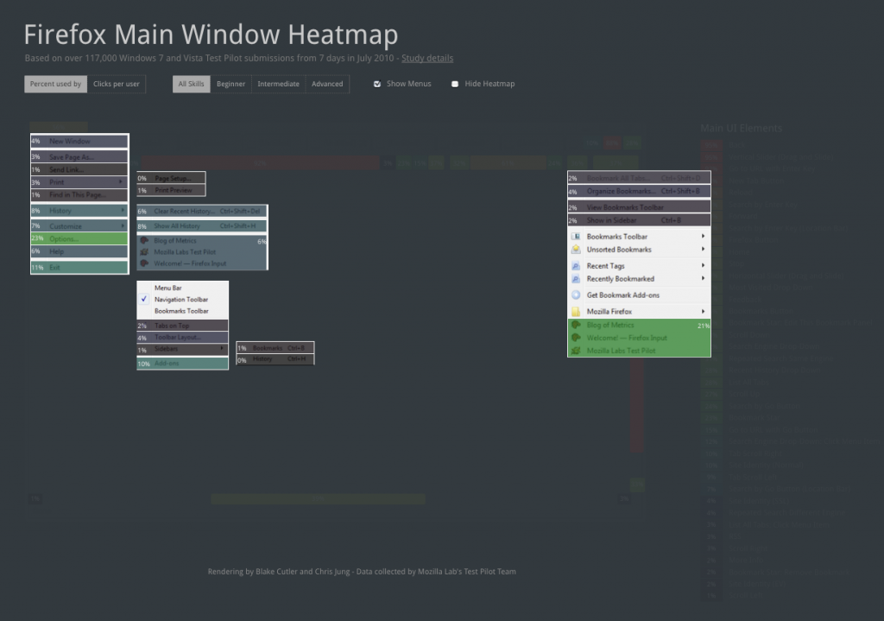Click the "10%" value beside Add-ons
The width and height of the screenshot is (884, 621).
[144, 364]
